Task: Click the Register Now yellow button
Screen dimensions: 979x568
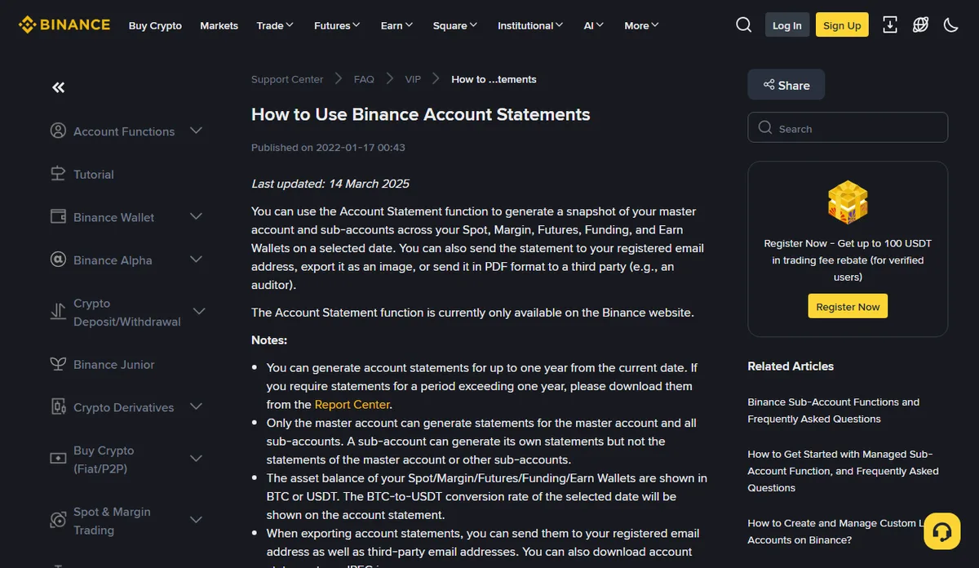Action: coord(848,307)
